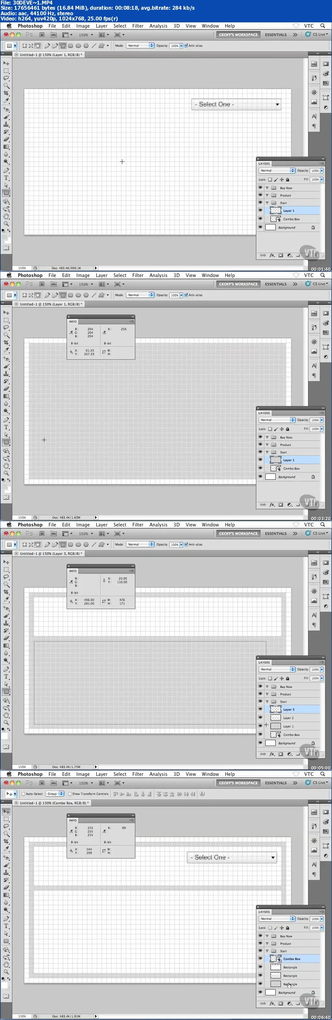Screen dimensions: 332x1020
Task: Hide Buy Now group in the 00:01:40 Layers panel
Action: [x=260, y=188]
